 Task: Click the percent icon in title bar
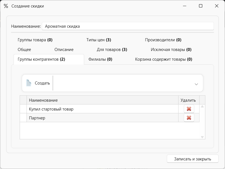pyautogui.click(x=6, y=6)
